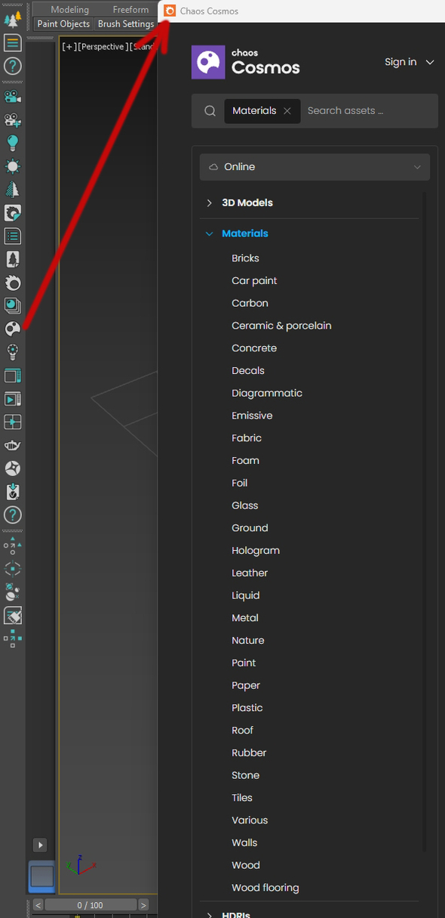Click the light bulb with gear icon
Screen dimensions: 445x918
(13, 352)
